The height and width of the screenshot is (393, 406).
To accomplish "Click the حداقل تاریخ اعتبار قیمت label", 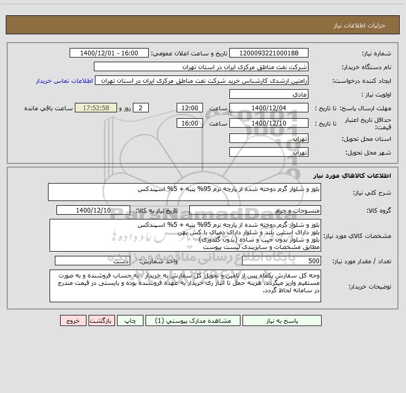I will (368, 123).
